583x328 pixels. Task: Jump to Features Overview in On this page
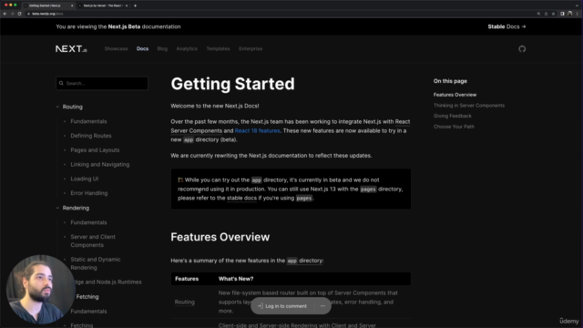455,95
